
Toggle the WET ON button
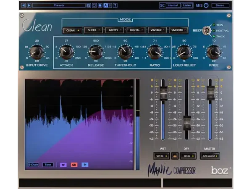[162, 156]
